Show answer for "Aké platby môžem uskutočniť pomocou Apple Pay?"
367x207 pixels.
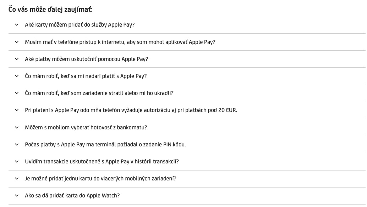(x=86, y=59)
